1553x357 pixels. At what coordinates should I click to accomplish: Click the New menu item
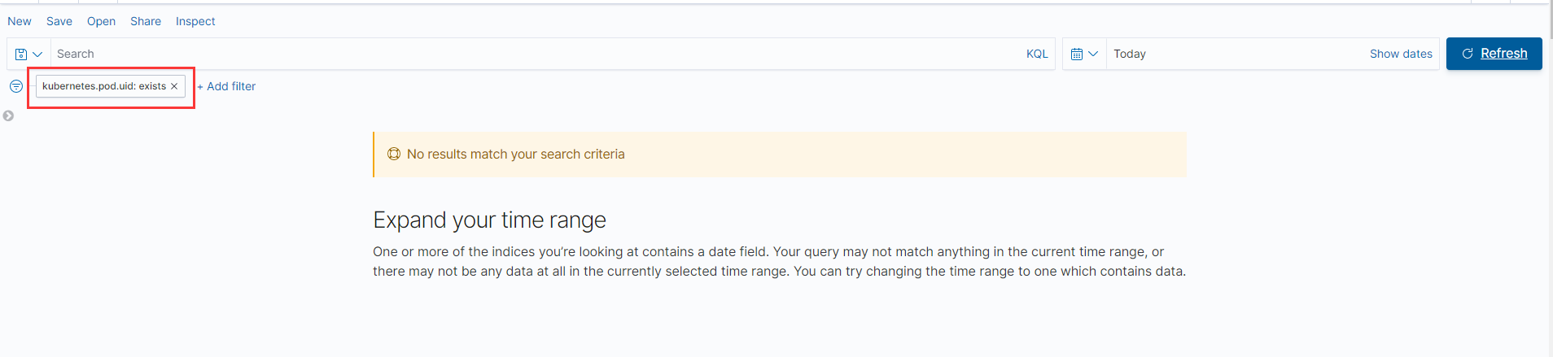point(20,22)
